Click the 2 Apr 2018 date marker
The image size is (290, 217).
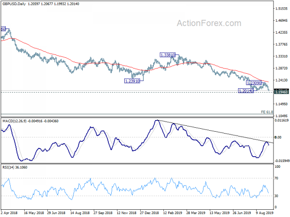pyautogui.click(x=9, y=213)
